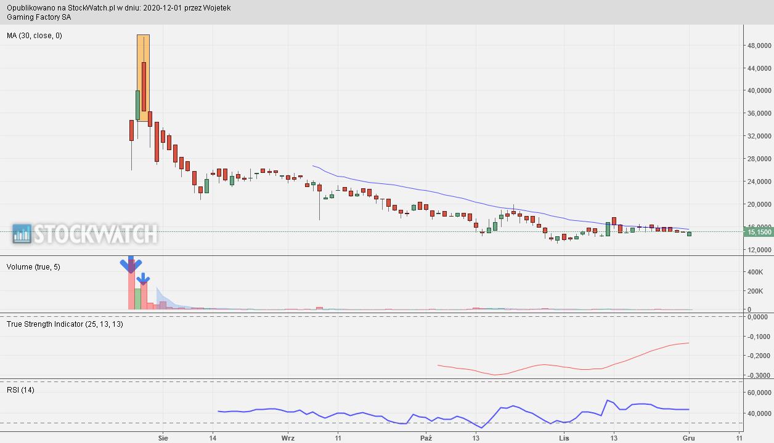Viewport: 774px width, 443px height.
Task: Select the Volume (true, 5) indicator label
Action: [33, 267]
